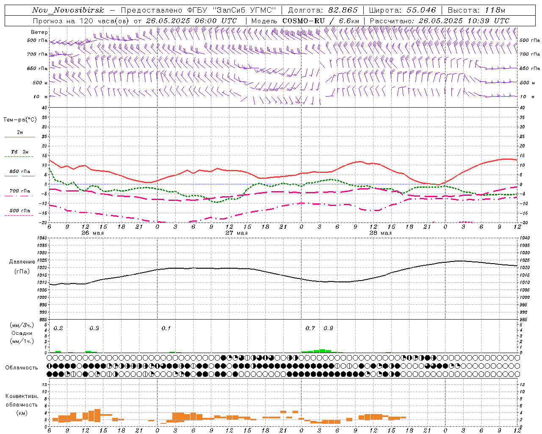Click the '(км)' unit under convective cloudiness

click(x=22, y=413)
